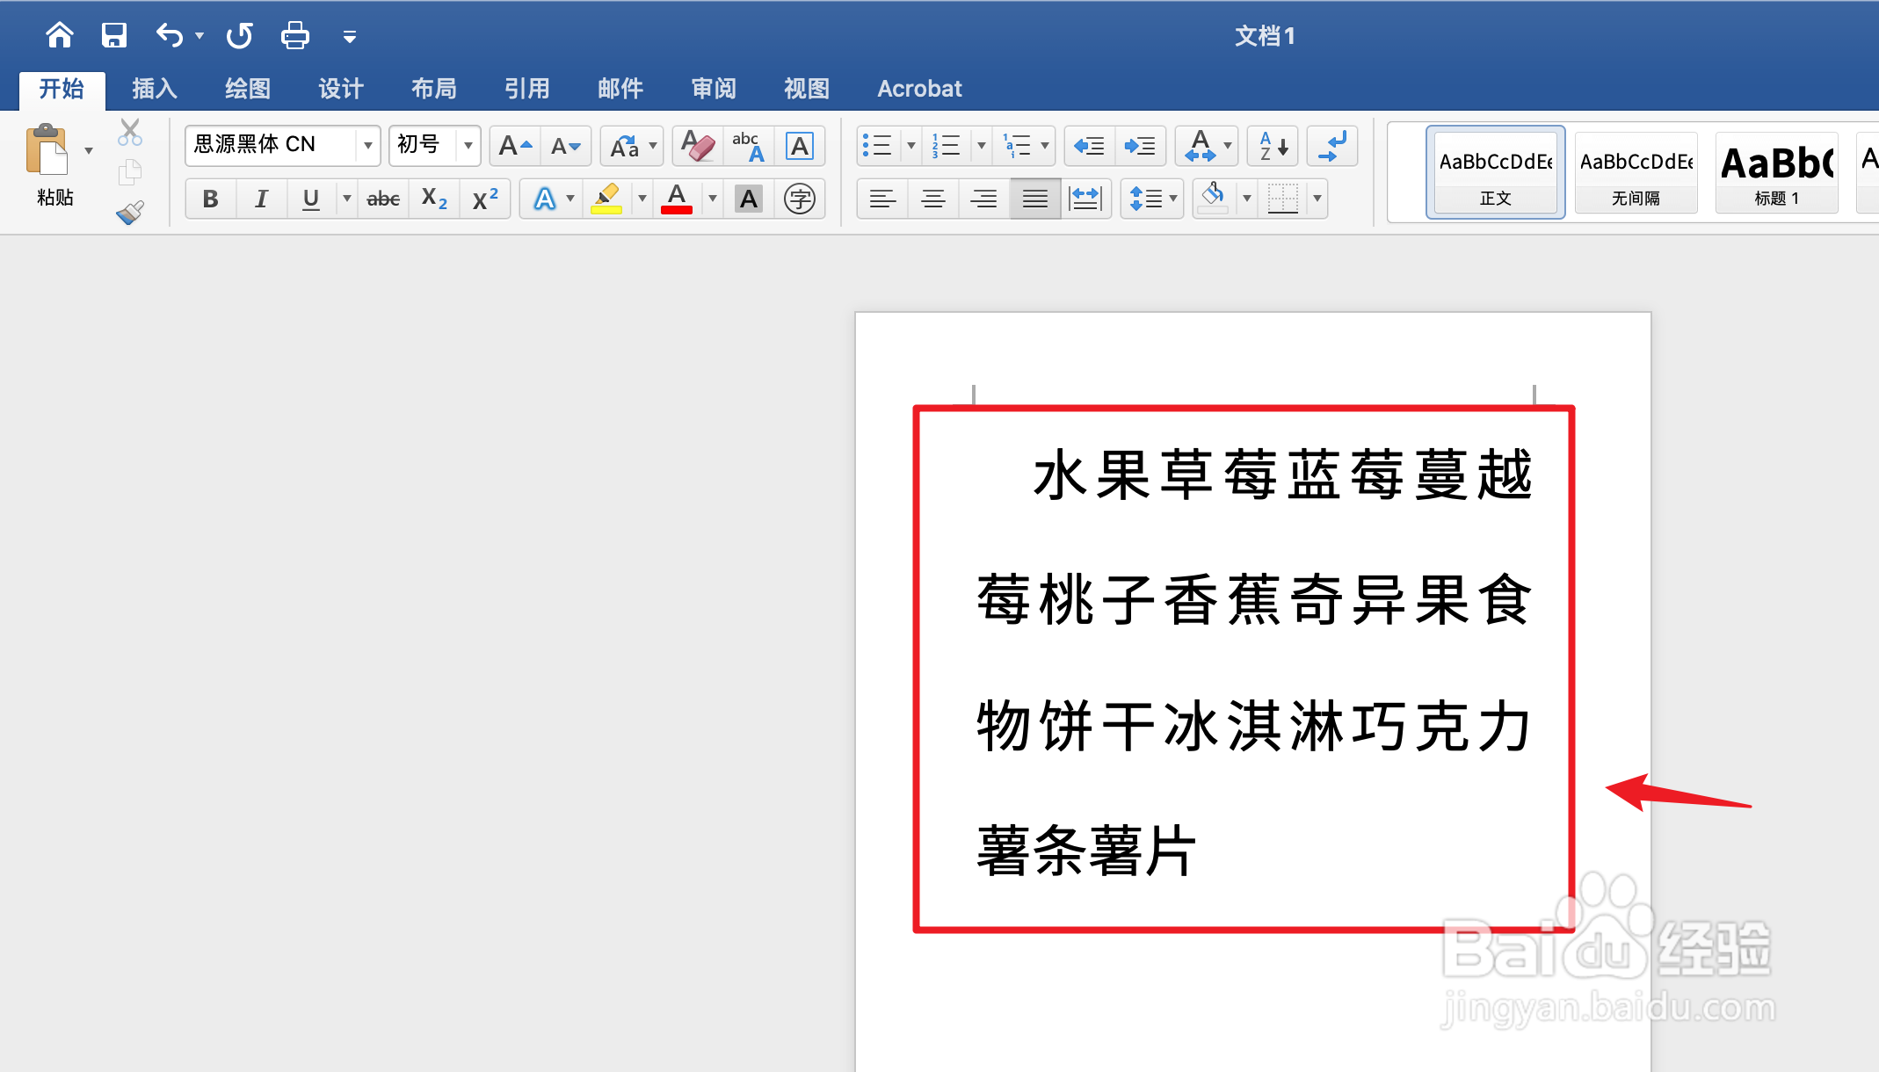Open the change case Aa menu
This screenshot has width=1879, height=1072.
click(632, 146)
